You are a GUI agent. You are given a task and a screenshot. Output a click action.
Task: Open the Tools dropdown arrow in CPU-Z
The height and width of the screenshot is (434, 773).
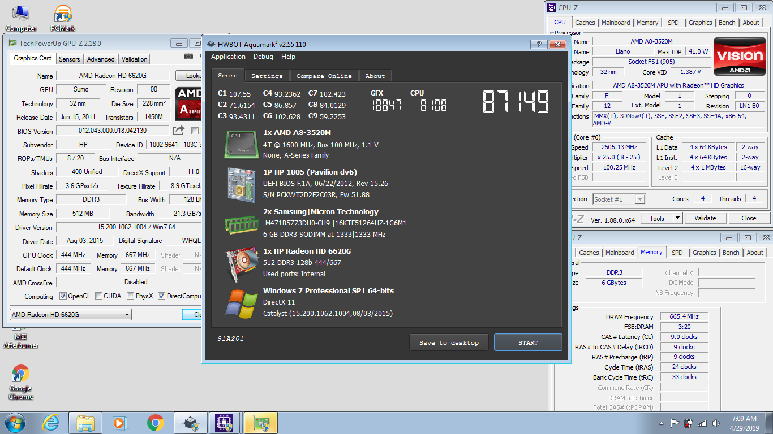[677, 218]
